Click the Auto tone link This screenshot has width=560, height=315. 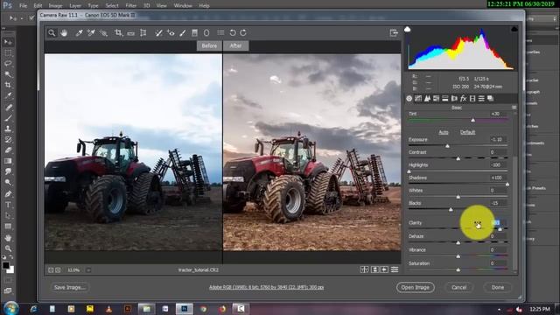444,132
